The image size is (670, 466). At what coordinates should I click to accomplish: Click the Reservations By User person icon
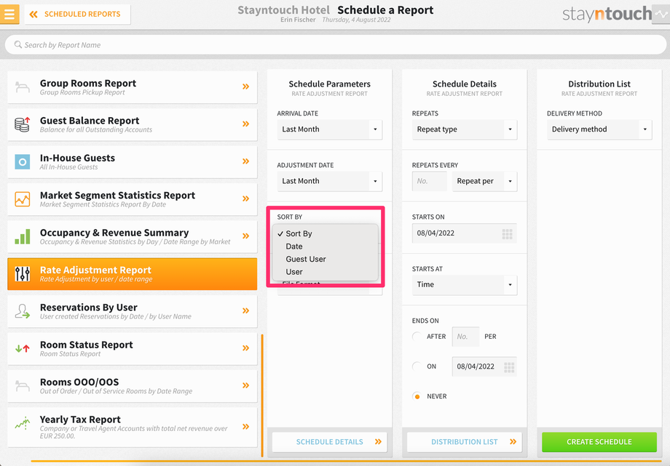23,311
